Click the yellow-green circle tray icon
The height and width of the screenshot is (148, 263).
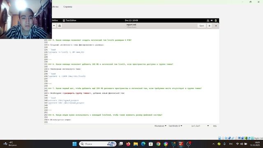(219, 144)
